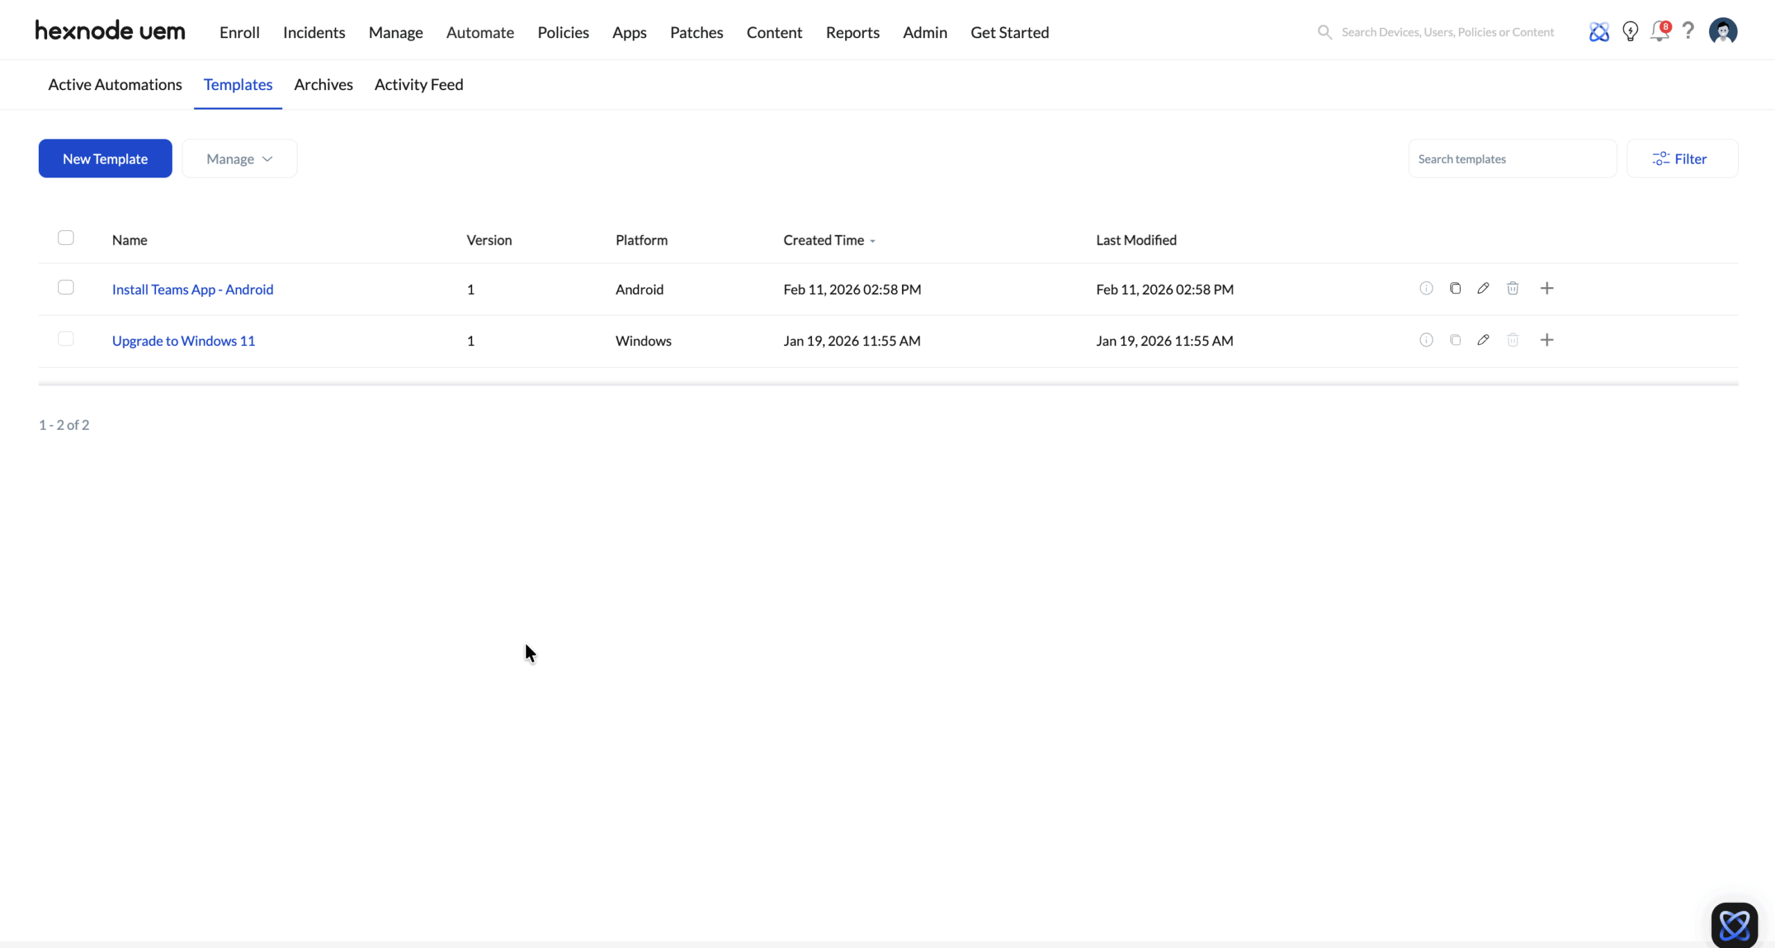Open the Policies menu
This screenshot has width=1775, height=948.
pos(562,33)
